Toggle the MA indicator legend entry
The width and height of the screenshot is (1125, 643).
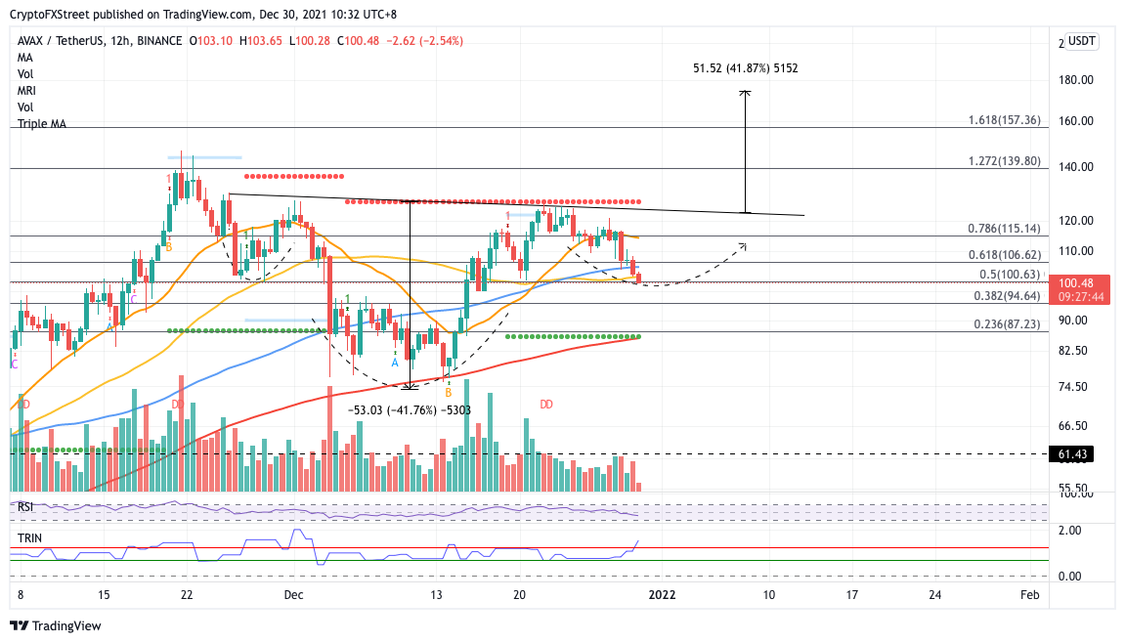(x=25, y=58)
